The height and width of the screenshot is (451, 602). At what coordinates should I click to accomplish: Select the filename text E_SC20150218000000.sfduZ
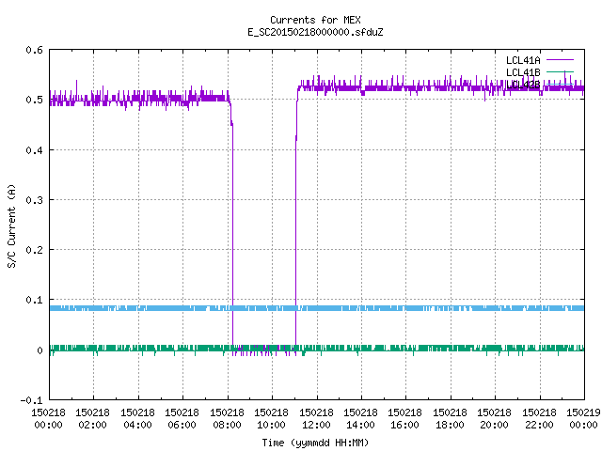(315, 32)
